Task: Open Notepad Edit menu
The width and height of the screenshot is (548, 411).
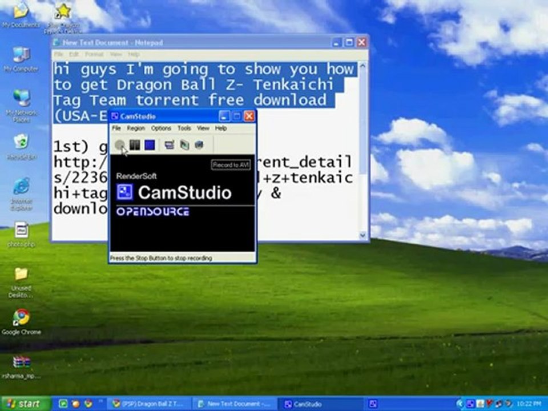Action: pyautogui.click(x=74, y=54)
